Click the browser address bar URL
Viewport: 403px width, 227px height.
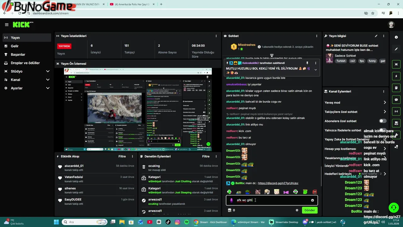pos(51,13)
